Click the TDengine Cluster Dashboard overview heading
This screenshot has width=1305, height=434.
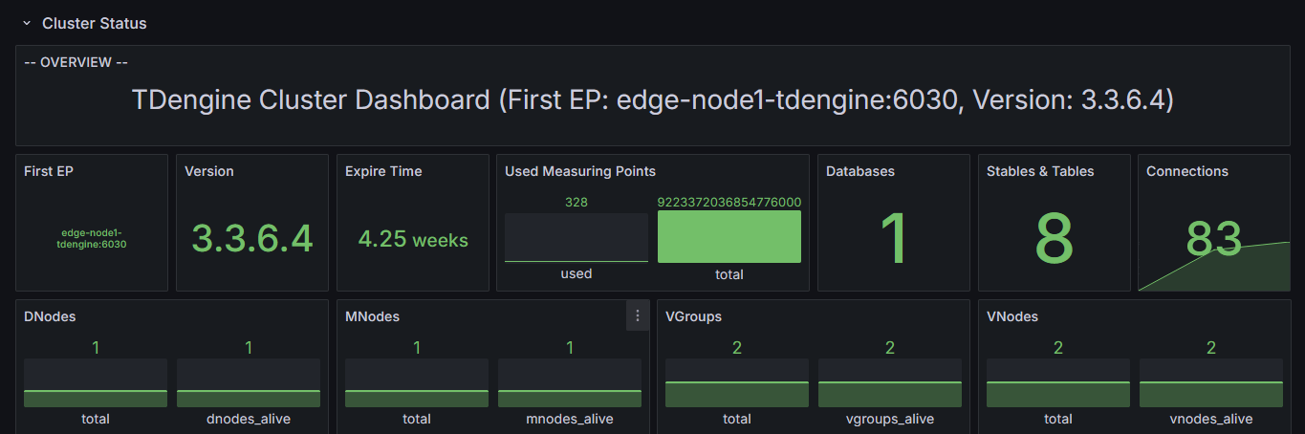(x=653, y=99)
